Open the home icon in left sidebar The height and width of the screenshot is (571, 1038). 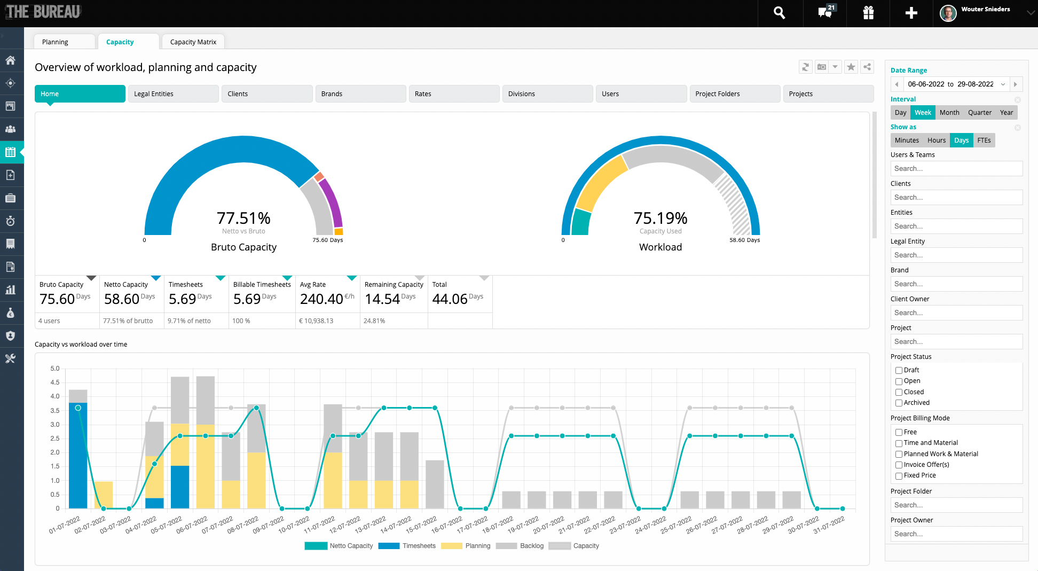11,60
